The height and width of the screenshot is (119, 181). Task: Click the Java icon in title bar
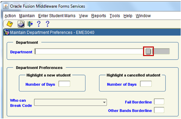point(6,6)
